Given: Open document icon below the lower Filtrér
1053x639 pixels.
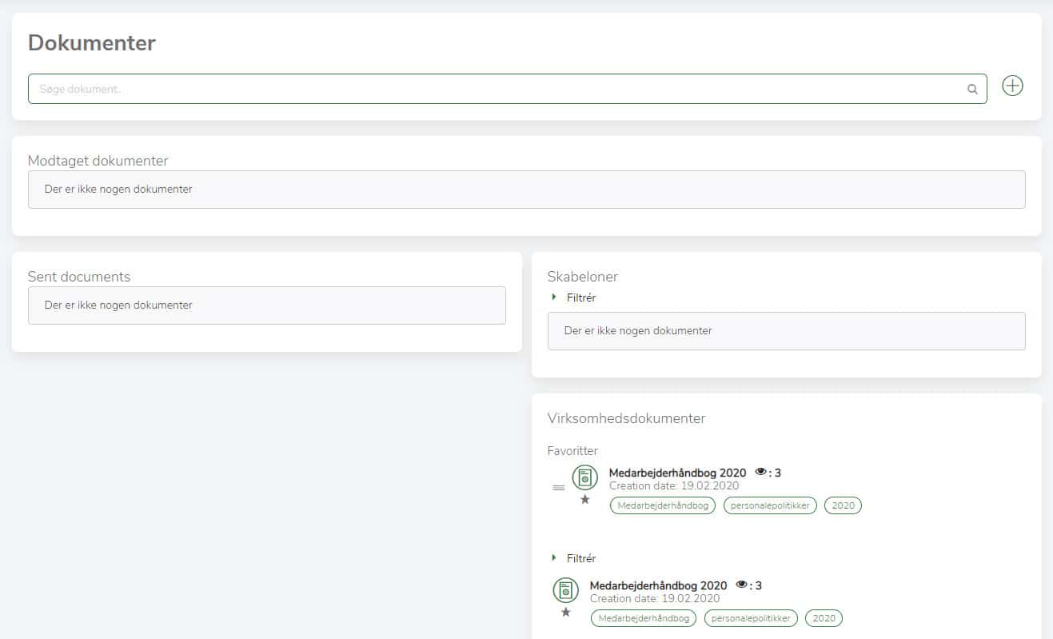Looking at the screenshot, I should pyautogui.click(x=566, y=591).
